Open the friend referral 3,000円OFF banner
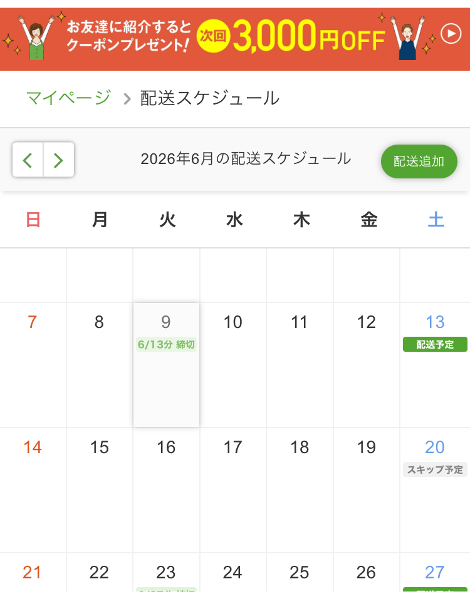This screenshot has width=470, height=594. [x=235, y=39]
